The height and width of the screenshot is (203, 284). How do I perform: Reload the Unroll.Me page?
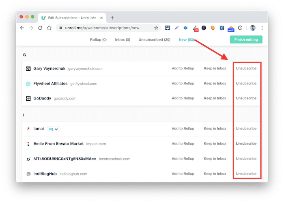40,28
